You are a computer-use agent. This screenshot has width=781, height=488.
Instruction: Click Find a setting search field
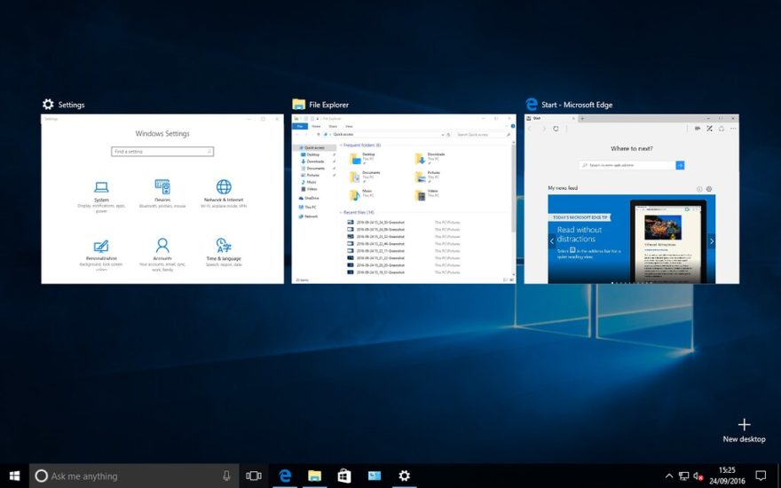162,152
